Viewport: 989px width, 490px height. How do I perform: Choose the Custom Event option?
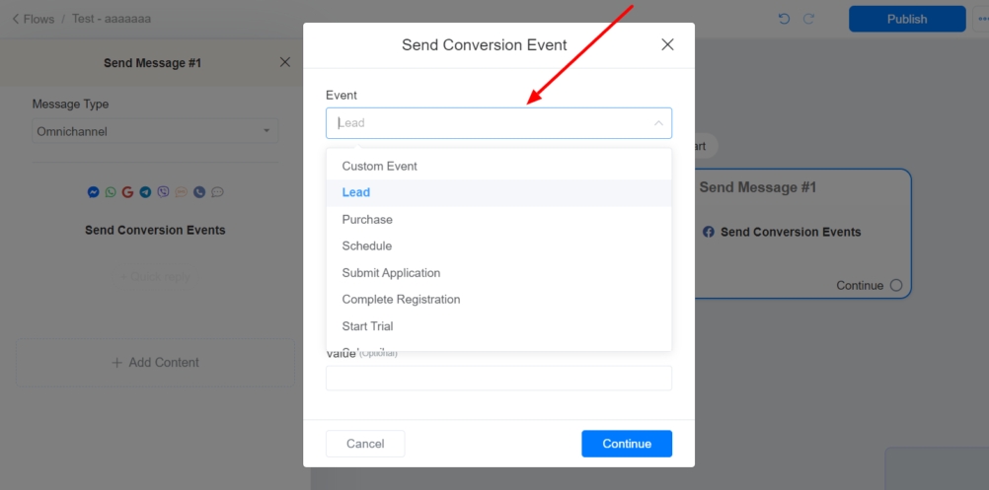(380, 167)
